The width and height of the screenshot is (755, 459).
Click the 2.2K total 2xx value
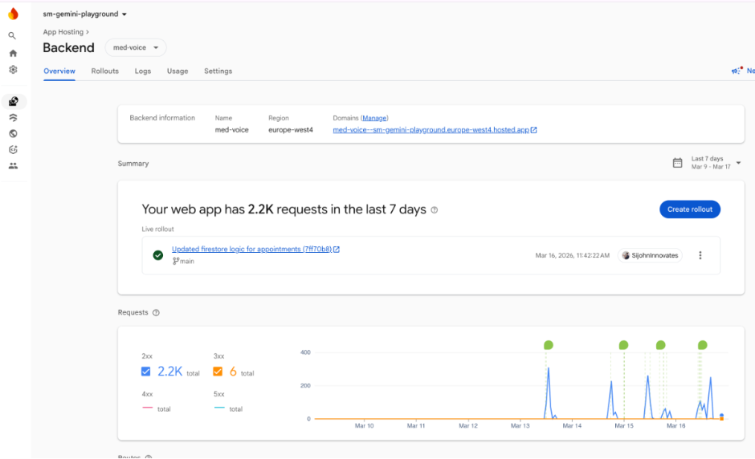(x=170, y=372)
